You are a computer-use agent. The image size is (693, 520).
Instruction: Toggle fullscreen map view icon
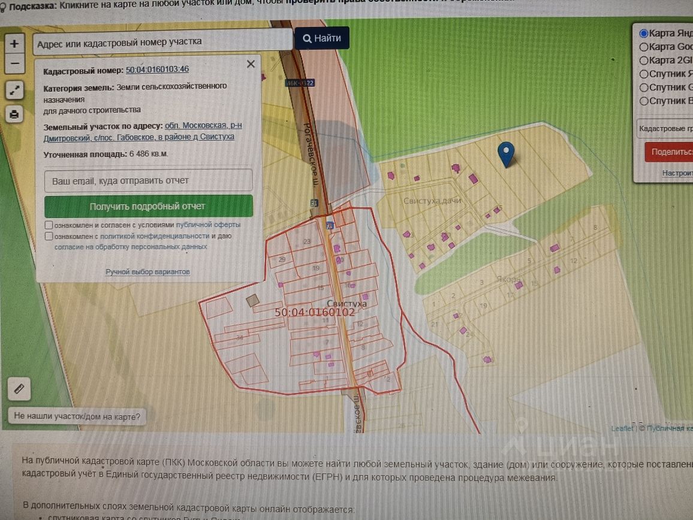tap(14, 90)
